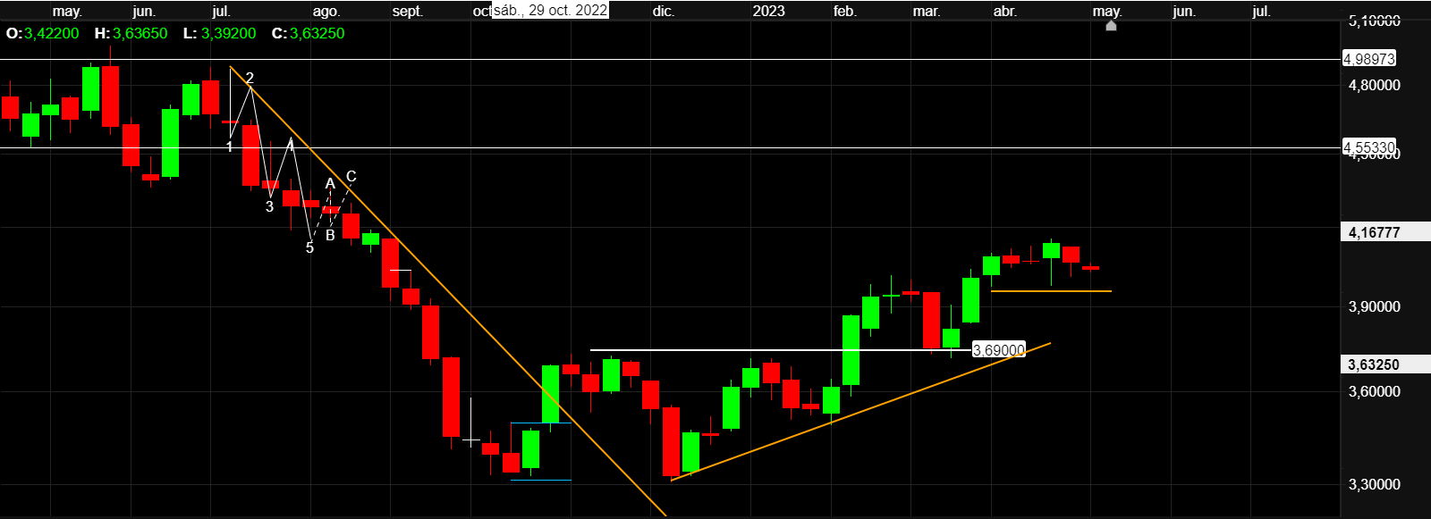Click the 4,98973 price level tag
Viewport: 1431px width, 519px height.
point(1368,59)
